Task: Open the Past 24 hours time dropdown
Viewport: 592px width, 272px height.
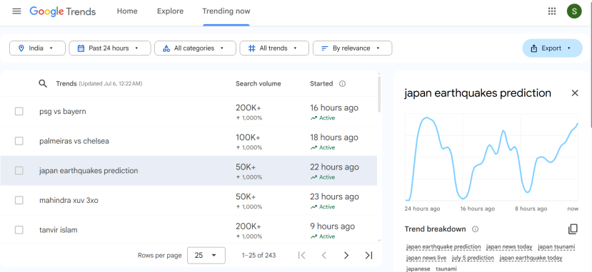Action: [x=110, y=48]
